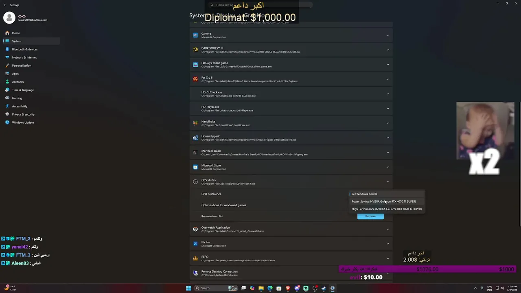Expand the HandBrake entry chevron
The image size is (521, 293).
point(388,123)
